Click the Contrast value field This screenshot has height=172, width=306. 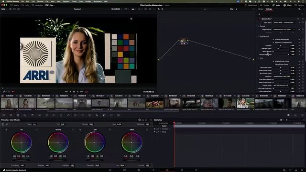tap(91, 124)
